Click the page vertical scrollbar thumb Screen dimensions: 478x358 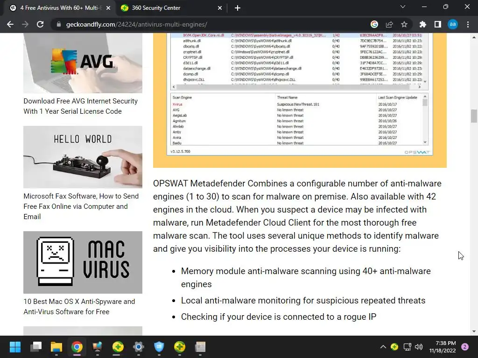pyautogui.click(x=474, y=116)
